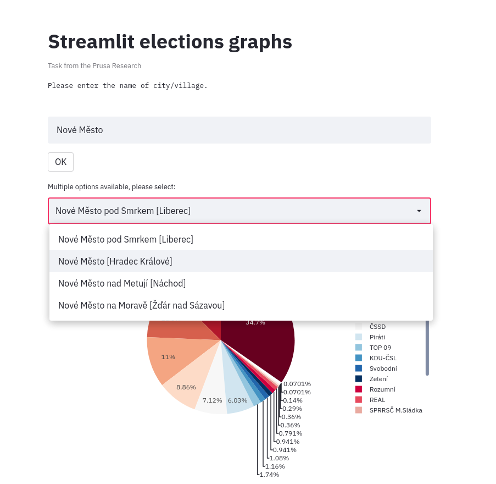Image resolution: width=496 pixels, height=484 pixels.
Task: Click the city/village name input field
Action: [239, 130]
